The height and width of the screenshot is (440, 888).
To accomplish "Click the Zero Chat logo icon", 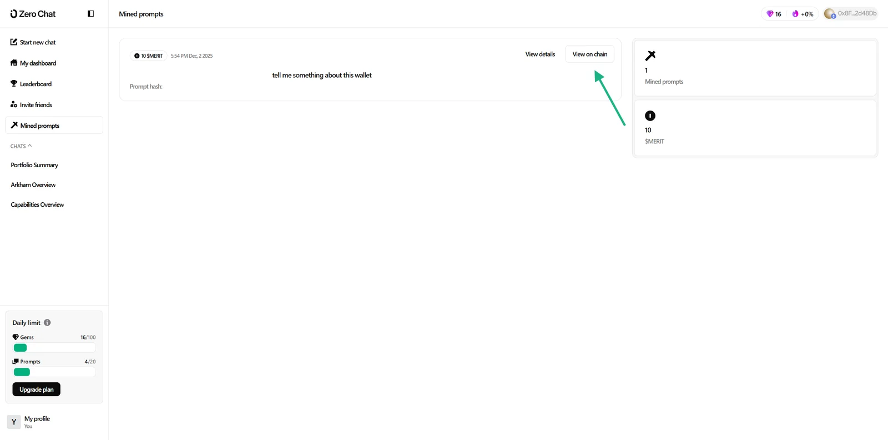I will [x=14, y=14].
